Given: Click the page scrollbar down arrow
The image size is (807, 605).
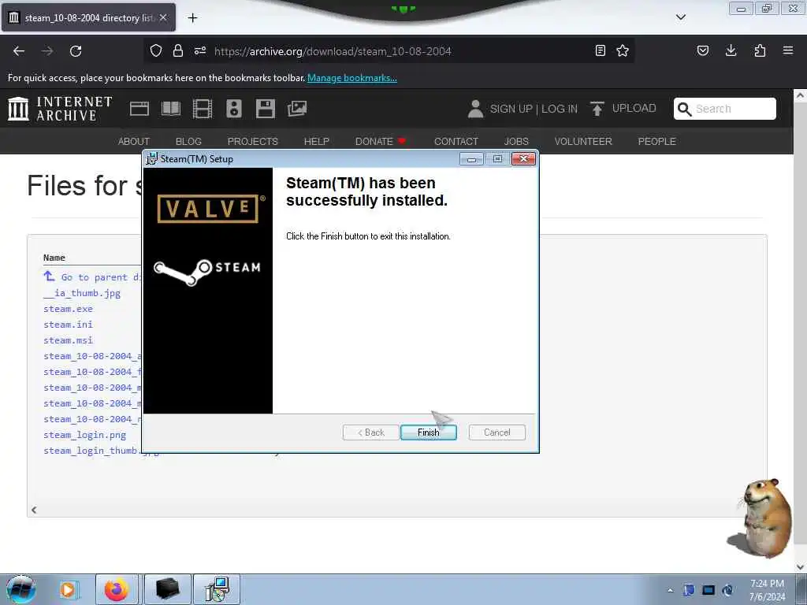Looking at the screenshot, I should point(800,567).
